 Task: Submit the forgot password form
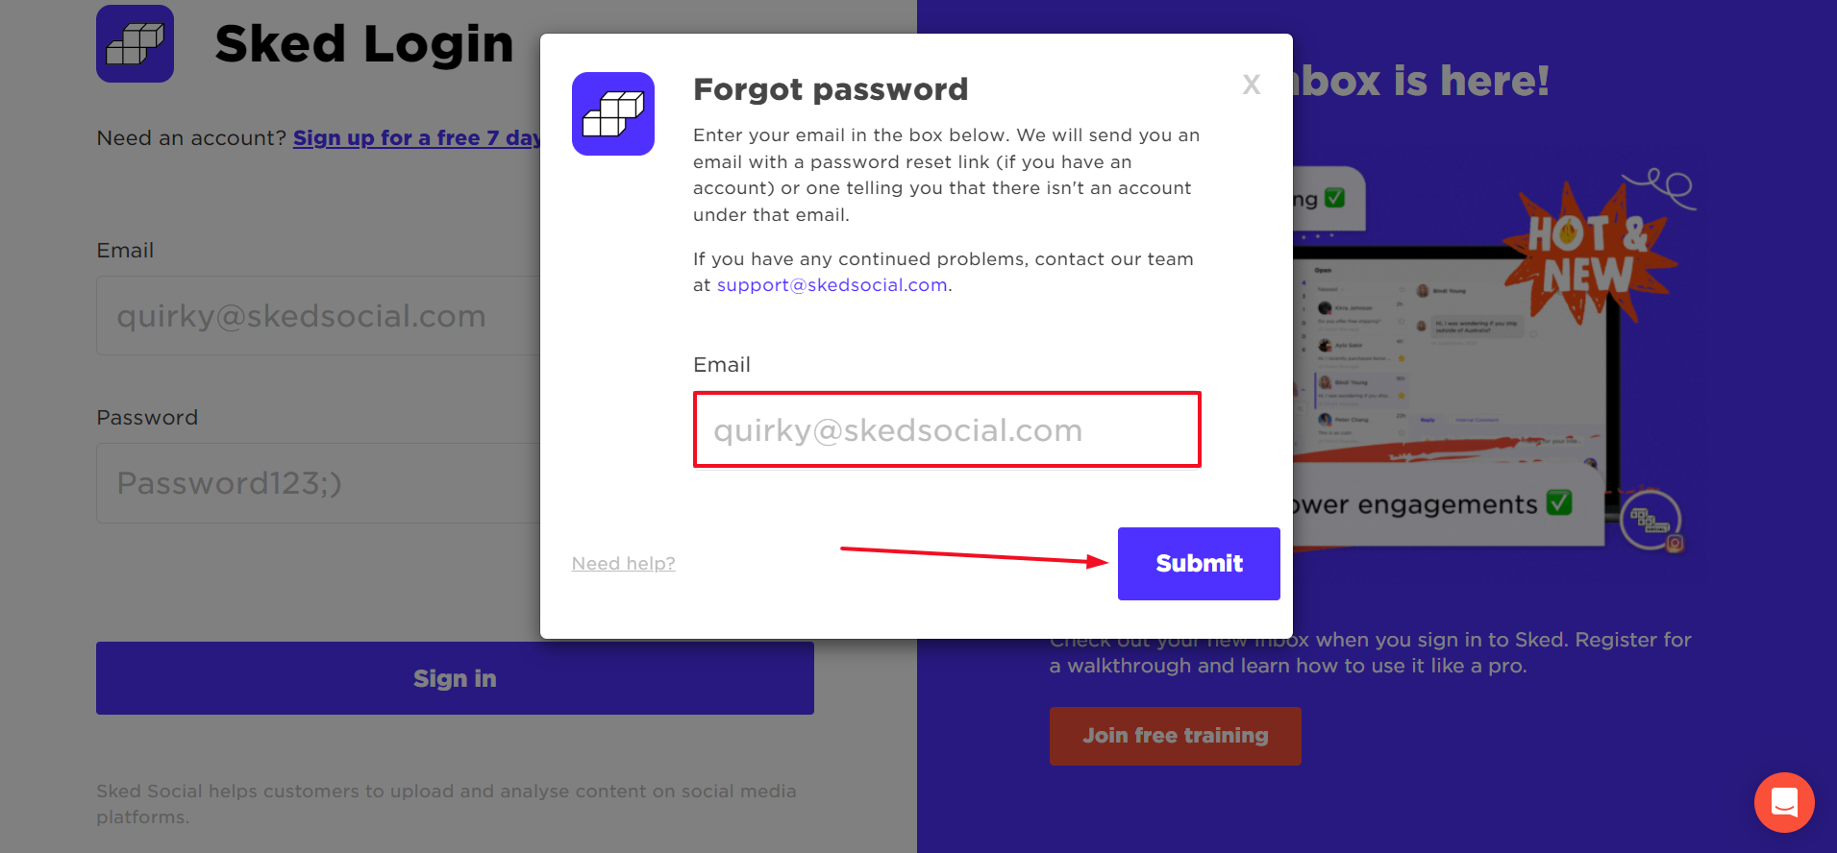point(1199,564)
